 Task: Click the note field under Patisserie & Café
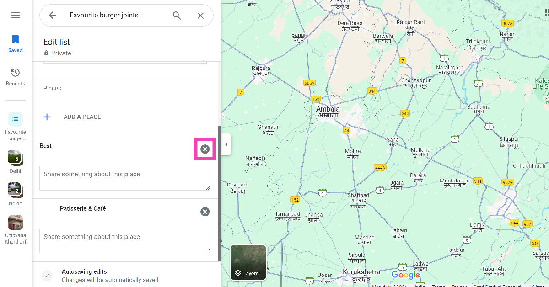124,240
